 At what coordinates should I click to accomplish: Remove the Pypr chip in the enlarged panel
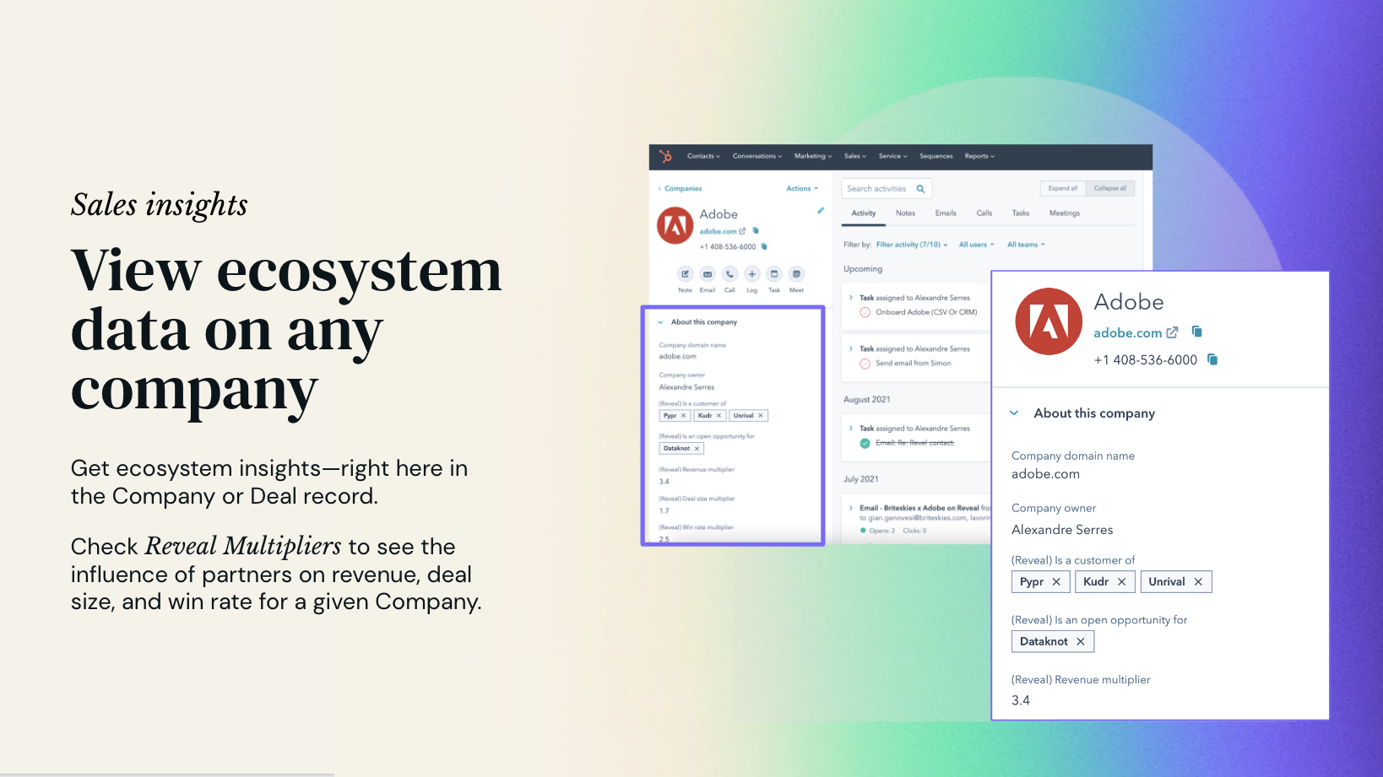coord(1056,582)
